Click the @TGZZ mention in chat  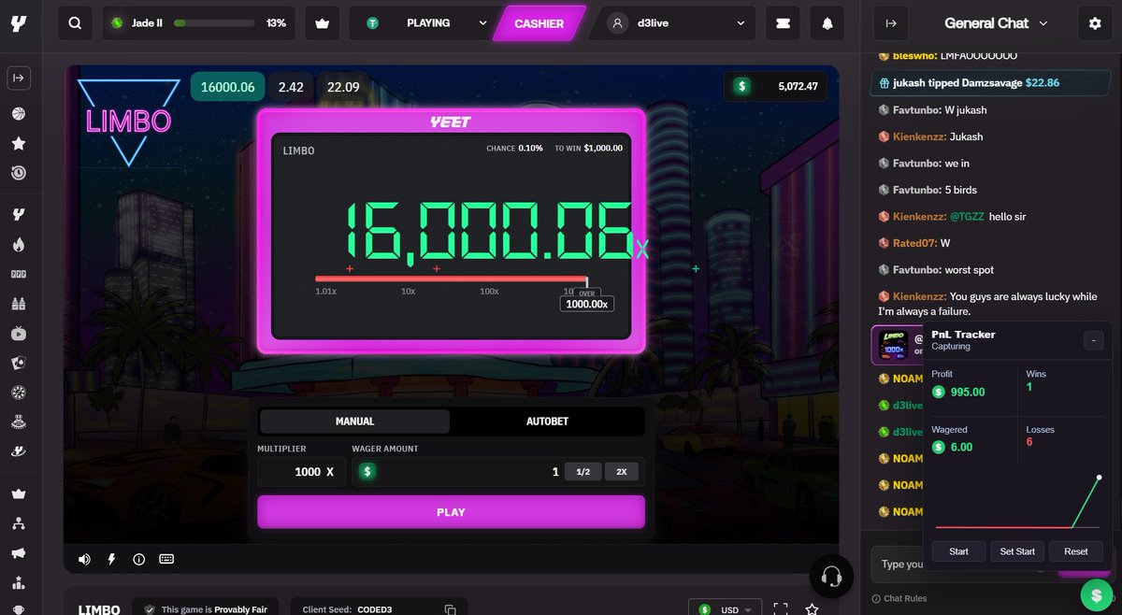click(x=966, y=217)
